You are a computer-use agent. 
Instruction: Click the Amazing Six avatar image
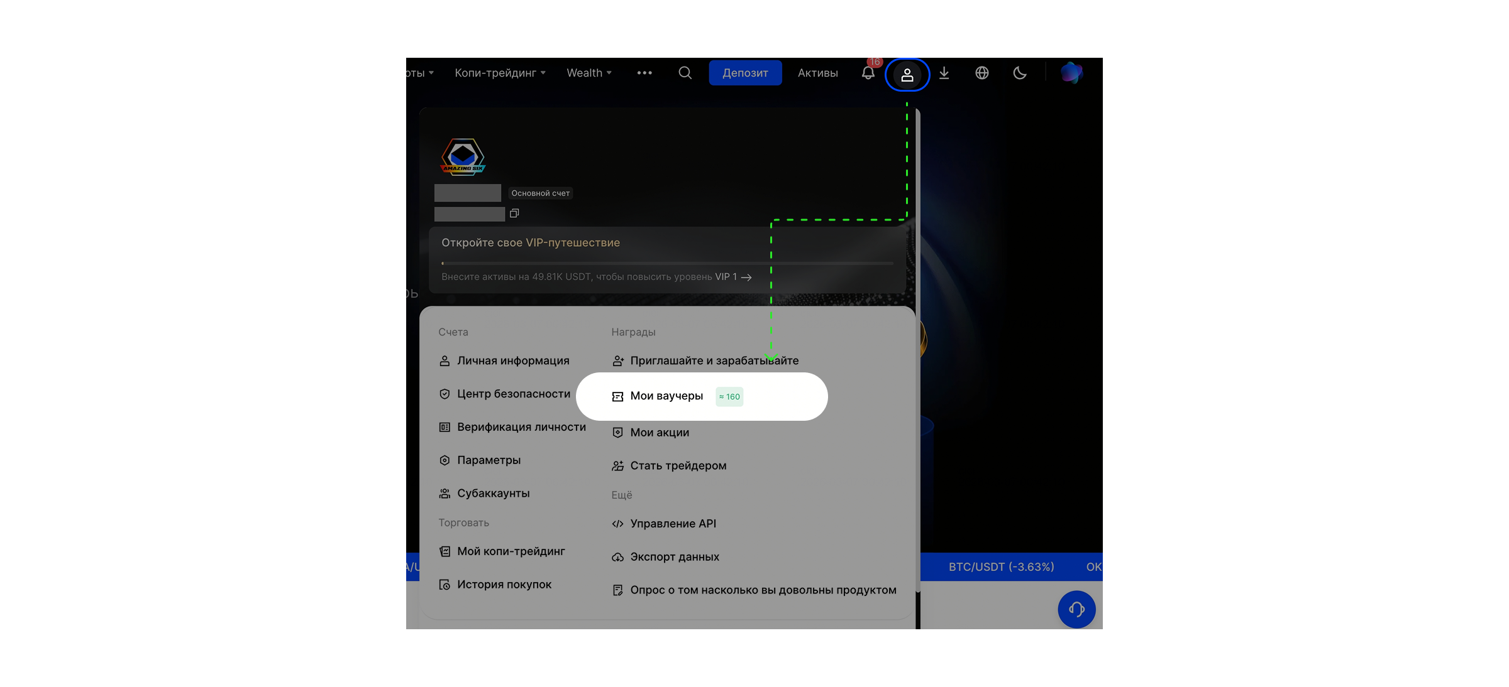click(x=463, y=156)
